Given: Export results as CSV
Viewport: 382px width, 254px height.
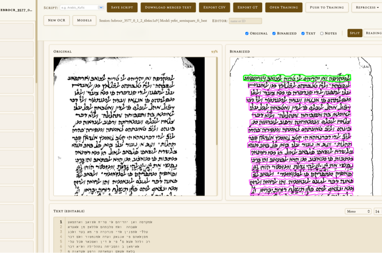Looking at the screenshot, I should pyautogui.click(x=214, y=8).
